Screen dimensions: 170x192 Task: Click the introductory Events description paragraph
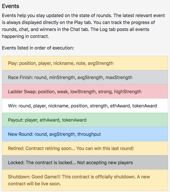coord(84,26)
